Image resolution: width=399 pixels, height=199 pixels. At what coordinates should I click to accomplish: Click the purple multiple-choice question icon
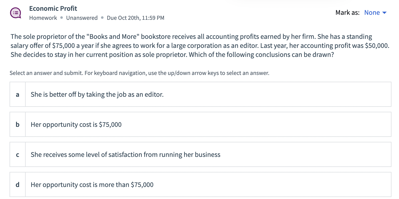tap(16, 13)
